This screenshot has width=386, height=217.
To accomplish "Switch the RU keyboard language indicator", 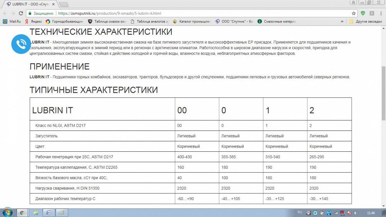I will coord(300,212).
